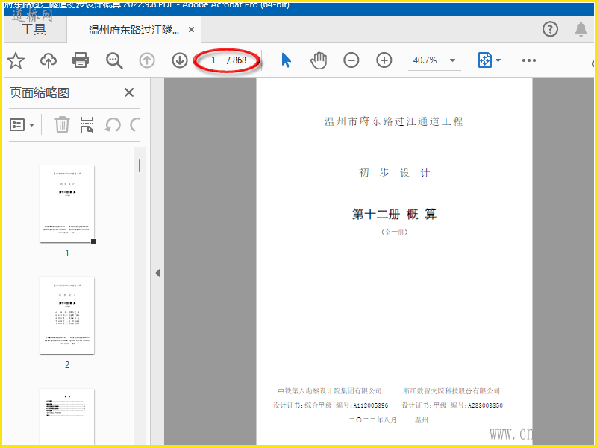The width and height of the screenshot is (597, 447).
Task: Click the 温州市府东路过江通道工程 title text
Action: (394, 121)
